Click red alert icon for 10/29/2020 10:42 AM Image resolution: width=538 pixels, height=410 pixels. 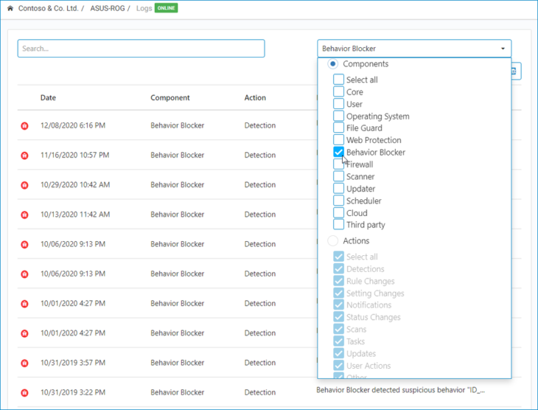click(x=24, y=185)
